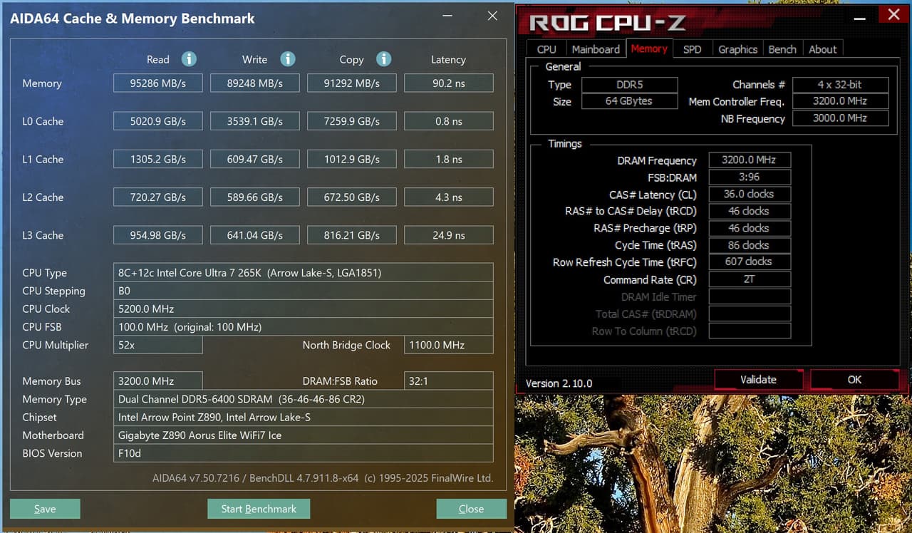Viewport: 912px width, 533px height.
Task: Click the NB Frequency value 3000.0 MHz
Action: click(841, 118)
